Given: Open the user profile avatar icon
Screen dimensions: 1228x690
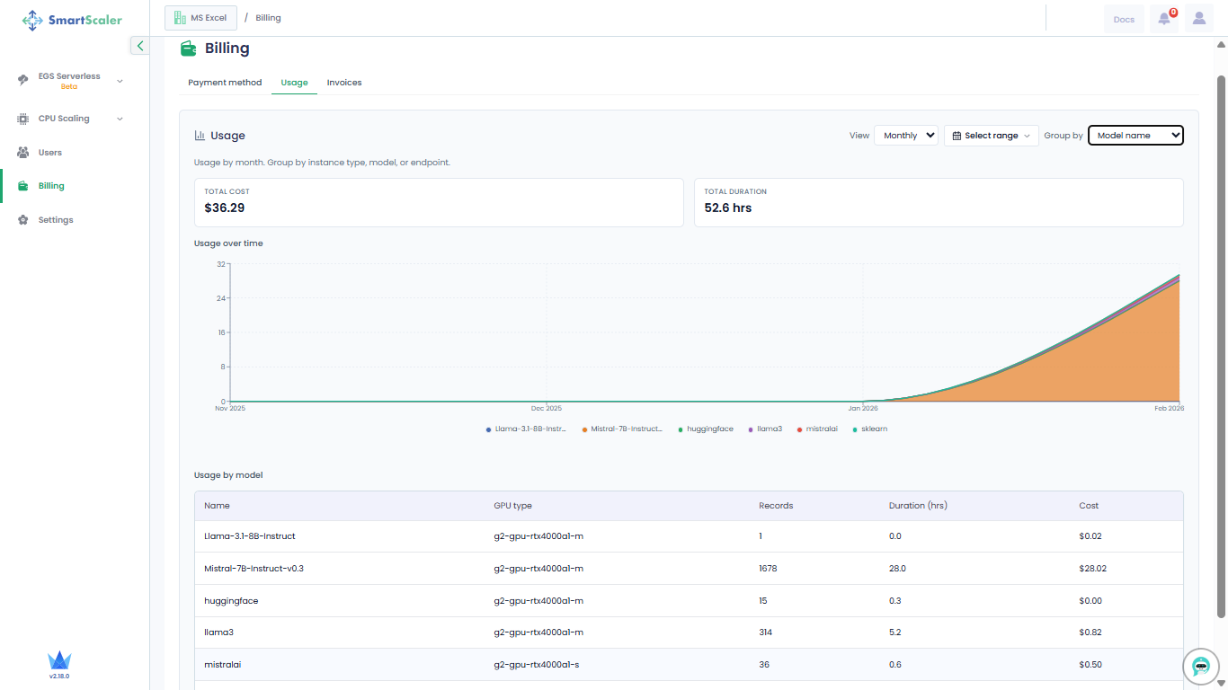Looking at the screenshot, I should 1198,19.
